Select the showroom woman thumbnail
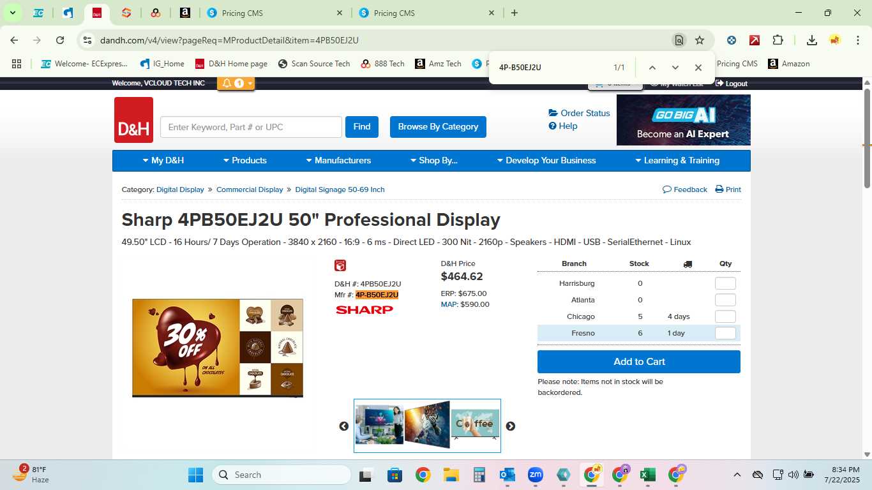The height and width of the screenshot is (490, 872). click(x=379, y=424)
